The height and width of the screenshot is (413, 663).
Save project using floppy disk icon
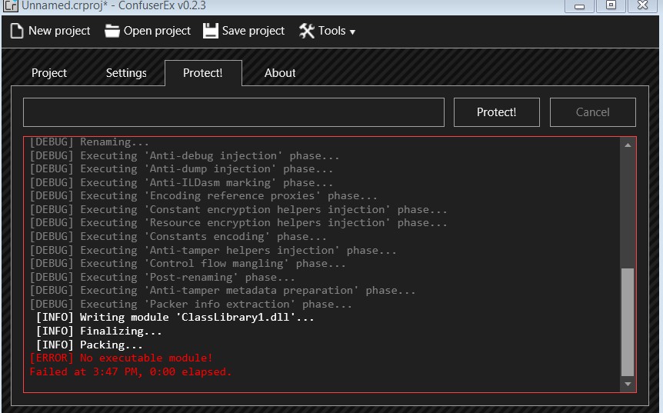pyautogui.click(x=211, y=31)
